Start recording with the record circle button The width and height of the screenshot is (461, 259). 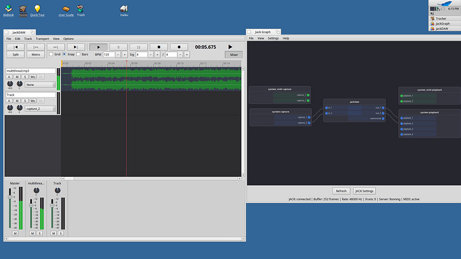coord(179,47)
